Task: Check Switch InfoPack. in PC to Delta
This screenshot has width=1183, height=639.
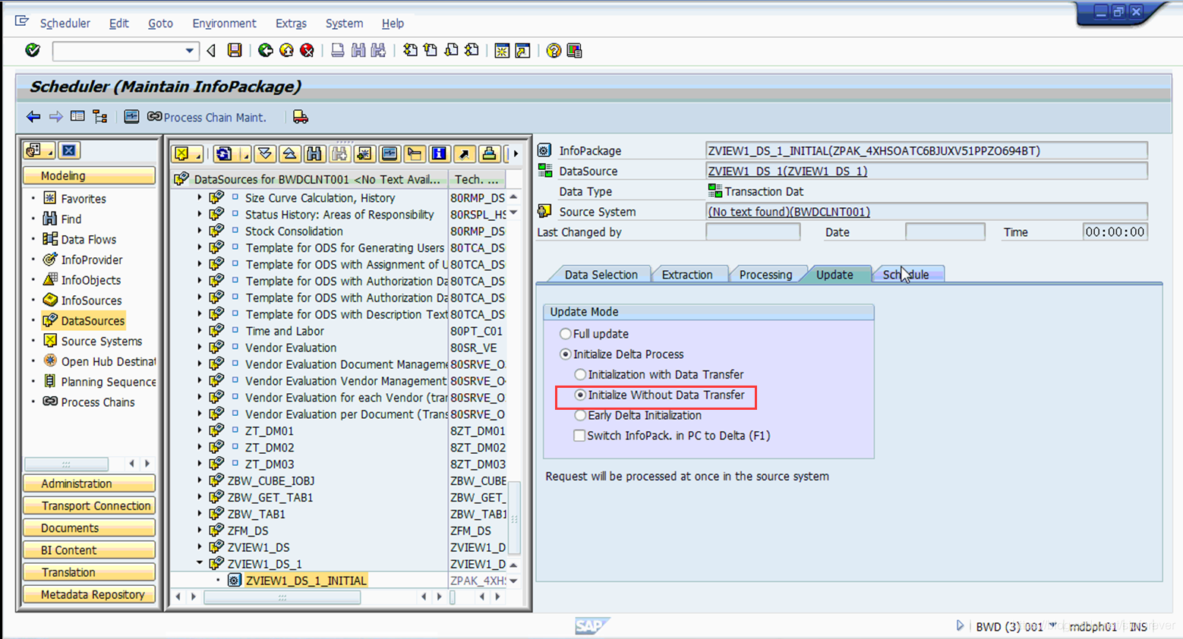Action: coord(579,436)
